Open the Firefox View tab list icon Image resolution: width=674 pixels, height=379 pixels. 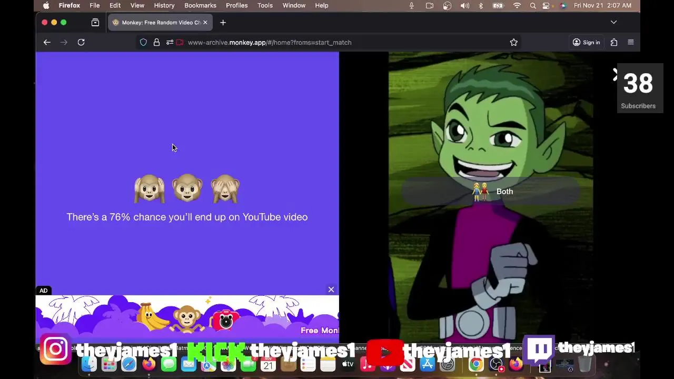(x=95, y=23)
